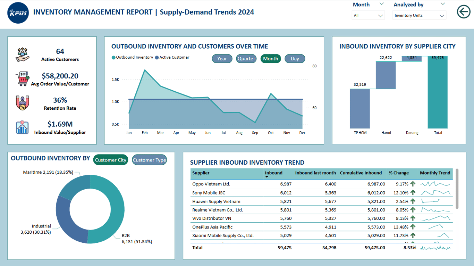Image resolution: width=474 pixels, height=266 pixels.
Task: Expand the Month slicer header chevron
Action: (382, 4)
